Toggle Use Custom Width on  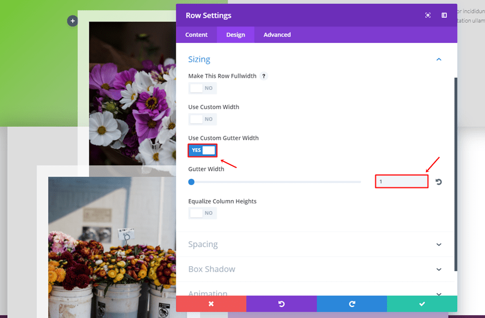[x=202, y=119]
